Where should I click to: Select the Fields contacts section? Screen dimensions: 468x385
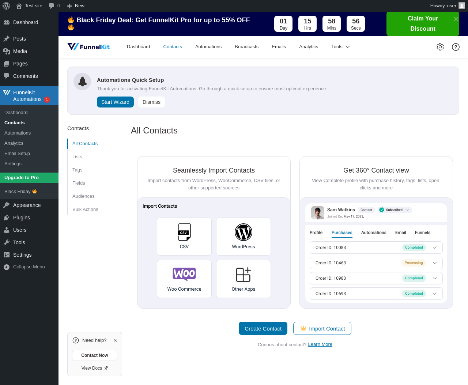pyautogui.click(x=79, y=183)
